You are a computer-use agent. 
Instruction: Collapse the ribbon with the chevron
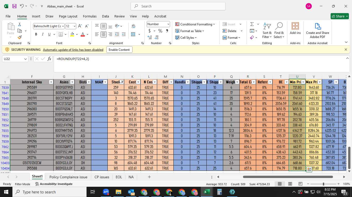tap(346, 42)
